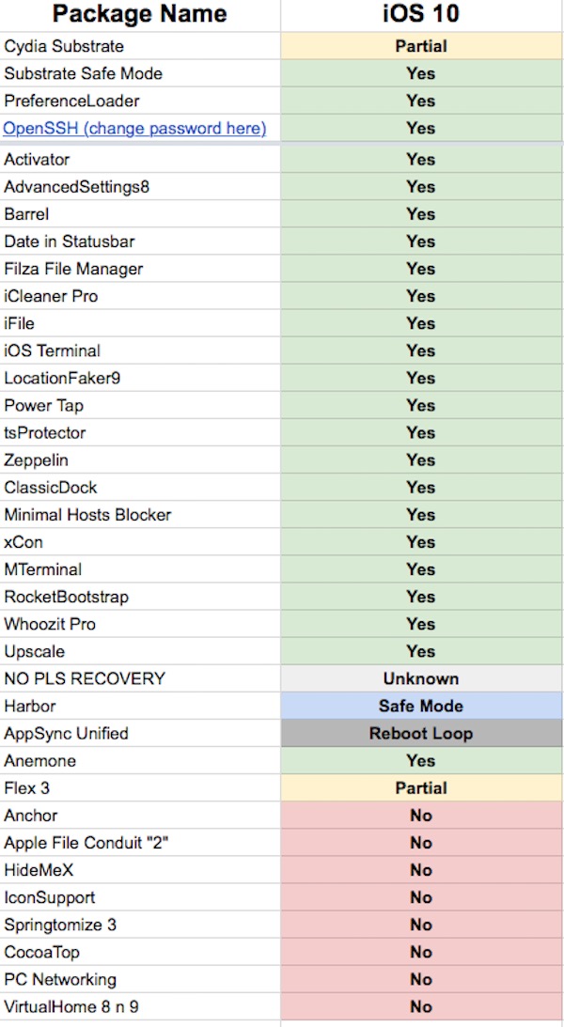The image size is (564, 1027).
Task: Select the Unknown status cell
Action: point(421,678)
